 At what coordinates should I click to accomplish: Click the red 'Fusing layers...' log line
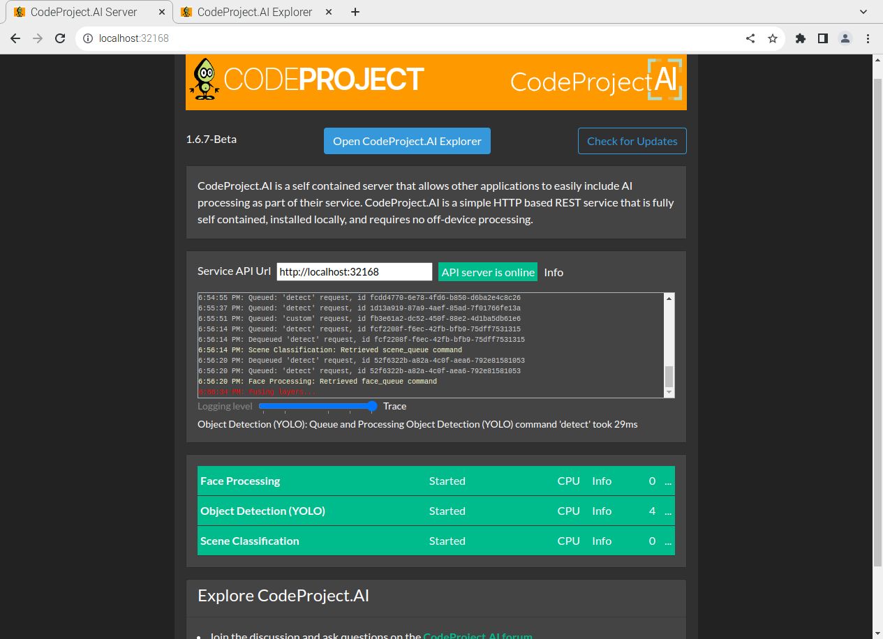click(257, 393)
